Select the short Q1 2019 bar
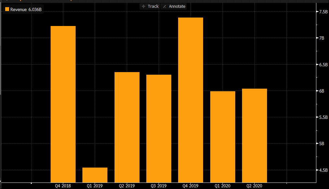 coord(95,175)
